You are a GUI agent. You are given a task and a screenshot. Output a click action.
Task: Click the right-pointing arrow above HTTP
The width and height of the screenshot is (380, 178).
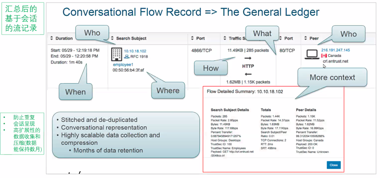[248, 58]
